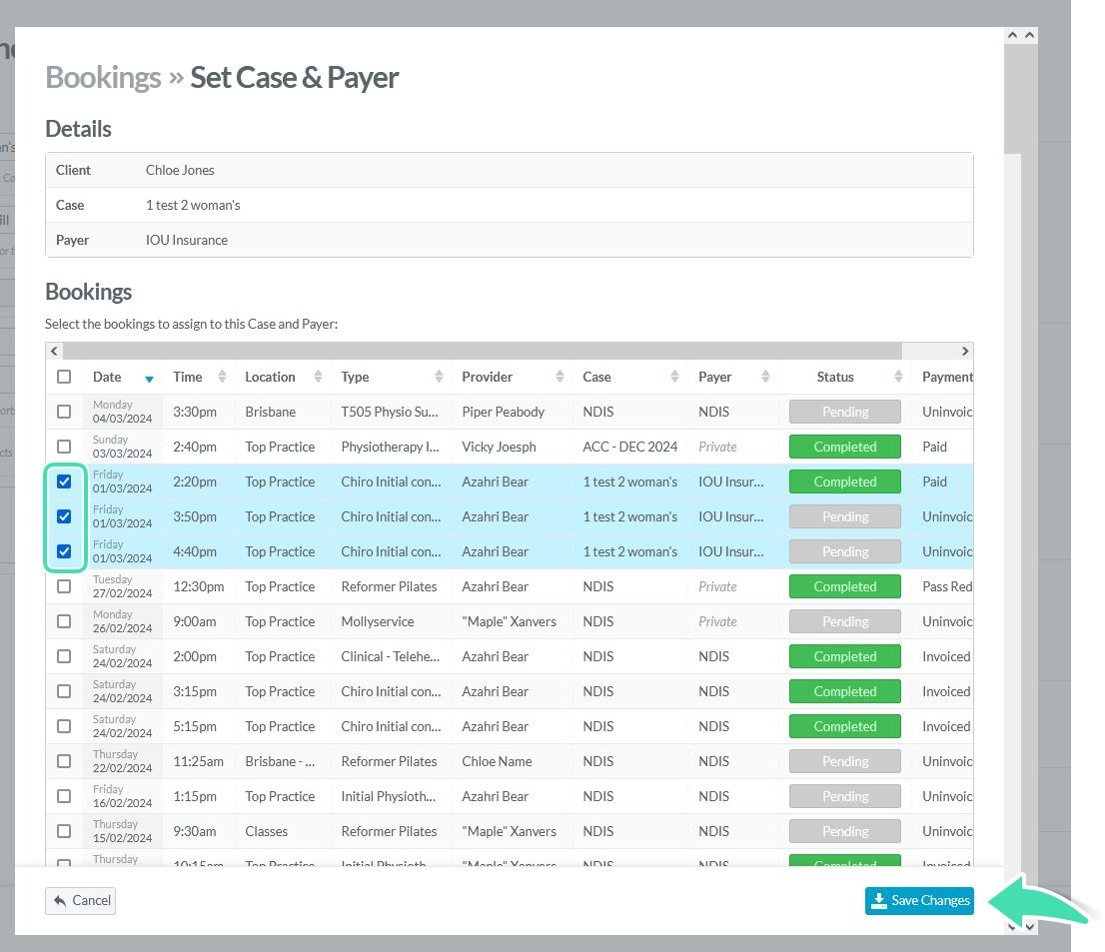
Task: Sort table by Time column
Action: 199,377
